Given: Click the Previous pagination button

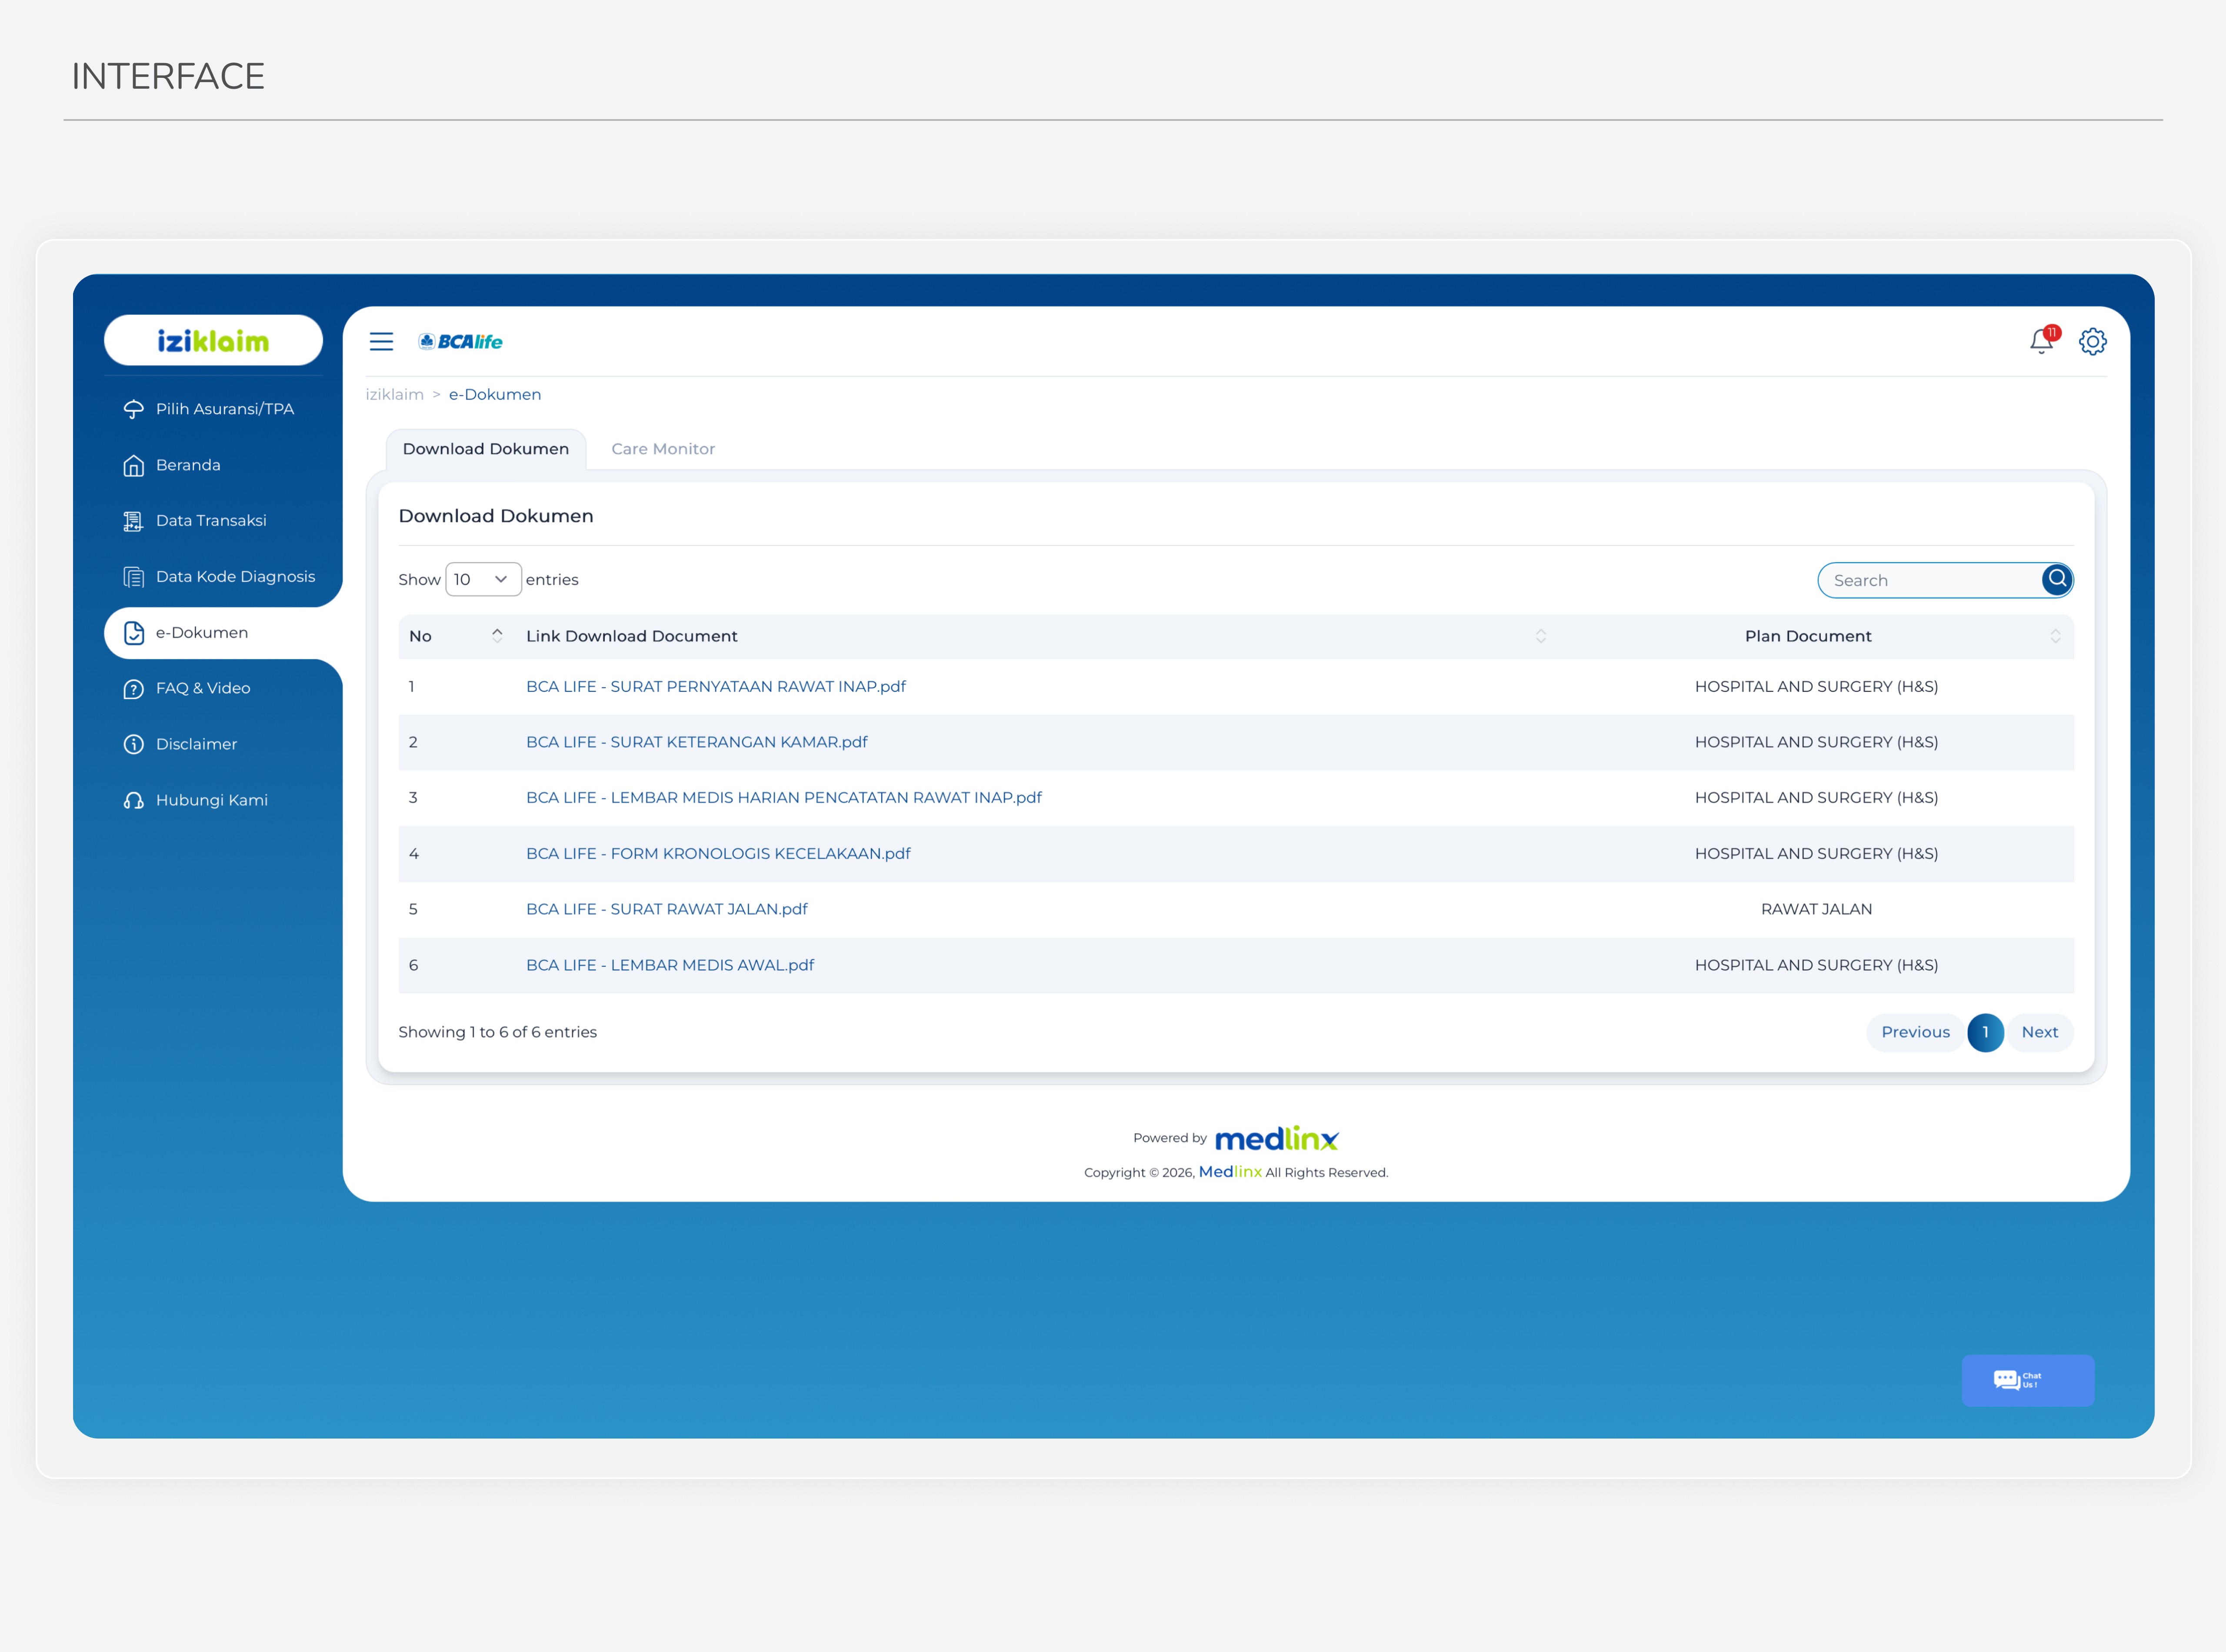Looking at the screenshot, I should point(1915,1032).
